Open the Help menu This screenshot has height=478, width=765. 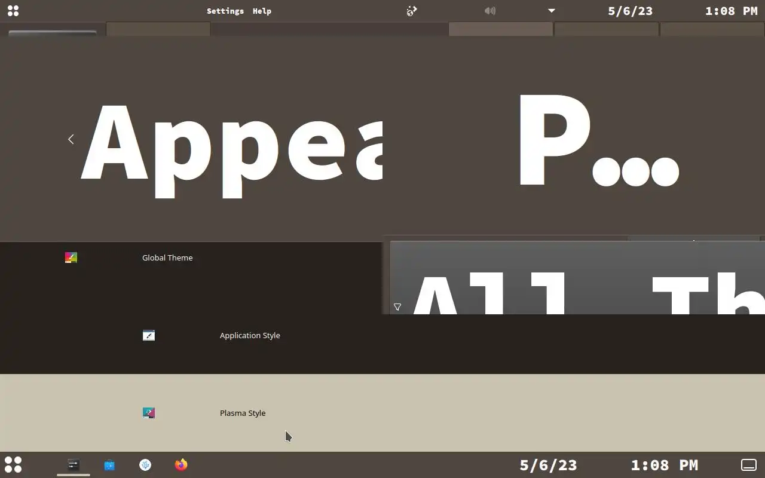pos(262,11)
